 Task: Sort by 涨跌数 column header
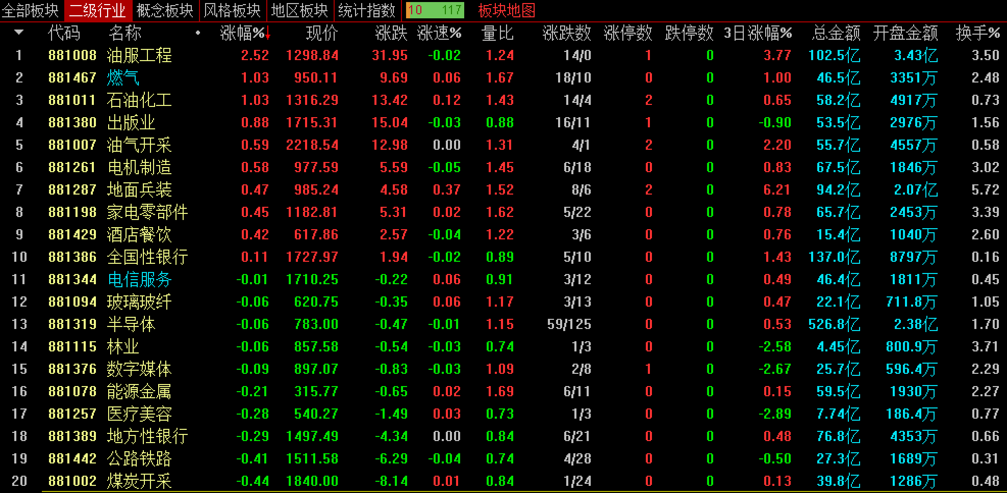[567, 33]
